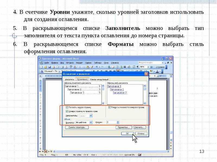The height and width of the screenshot is (162, 217).
Task: Open the font color dropdown arrow
Action: click(x=160, y=71)
